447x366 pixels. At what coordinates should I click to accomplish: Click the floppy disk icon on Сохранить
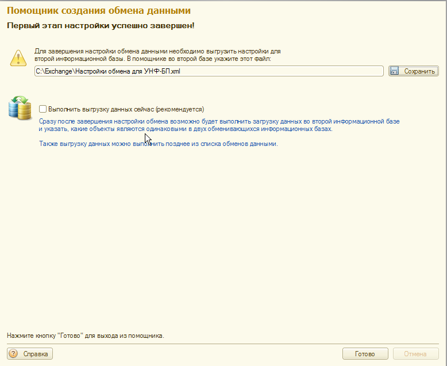tap(394, 71)
